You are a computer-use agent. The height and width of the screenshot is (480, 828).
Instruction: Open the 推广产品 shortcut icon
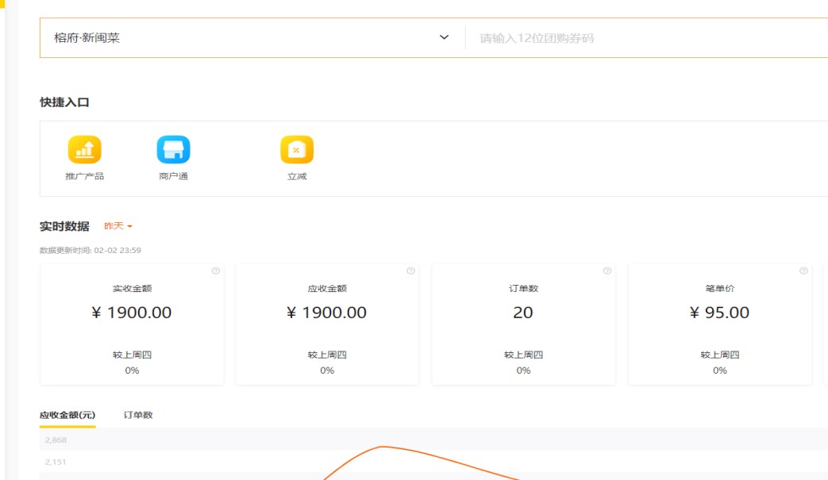pos(84,149)
